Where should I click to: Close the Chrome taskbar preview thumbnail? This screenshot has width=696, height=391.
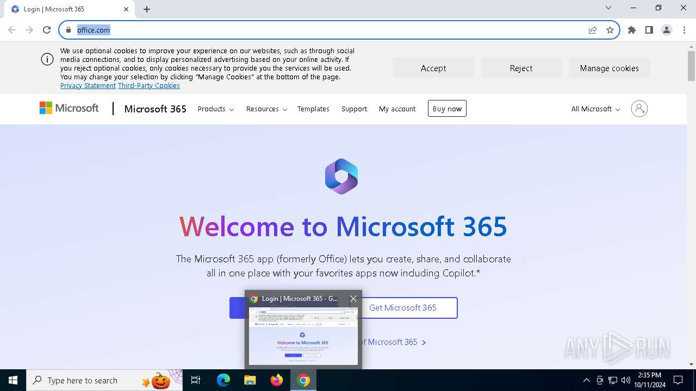(x=353, y=299)
